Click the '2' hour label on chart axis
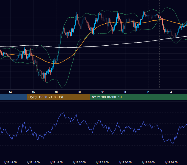187x165 pixels. tap(148, 92)
